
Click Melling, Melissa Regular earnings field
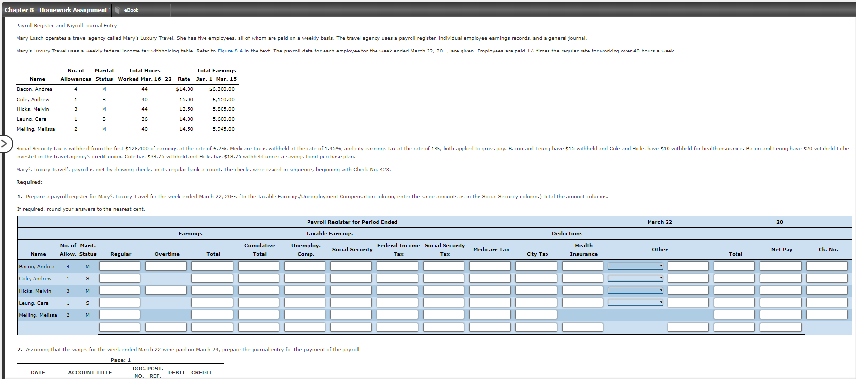(120, 315)
